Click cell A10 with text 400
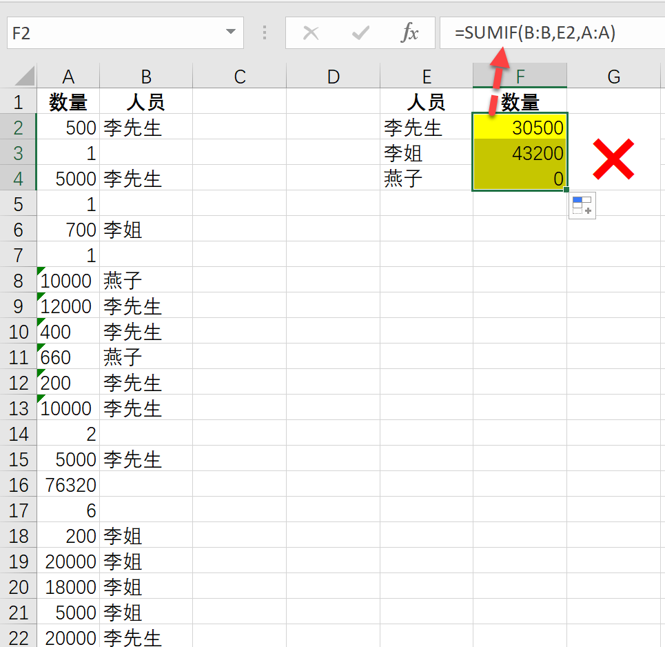 [68, 332]
